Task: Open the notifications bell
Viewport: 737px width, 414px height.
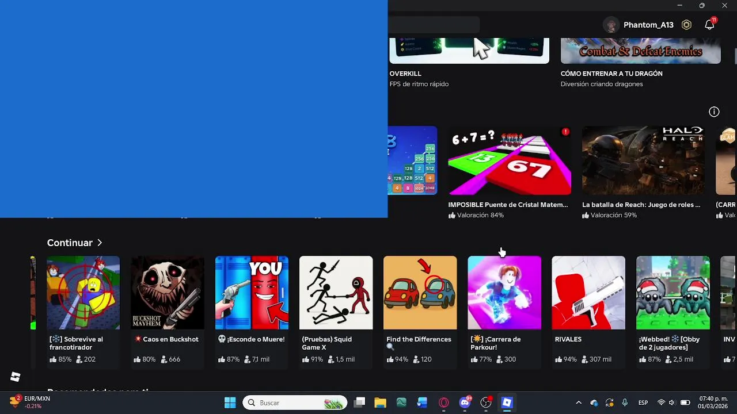Action: pos(710,25)
